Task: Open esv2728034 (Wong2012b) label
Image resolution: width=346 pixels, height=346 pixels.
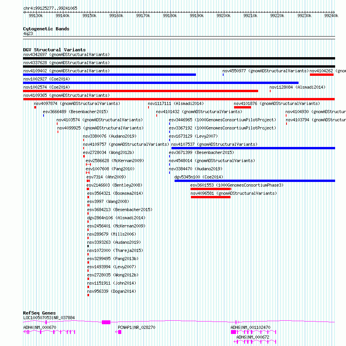Action: (108, 152)
